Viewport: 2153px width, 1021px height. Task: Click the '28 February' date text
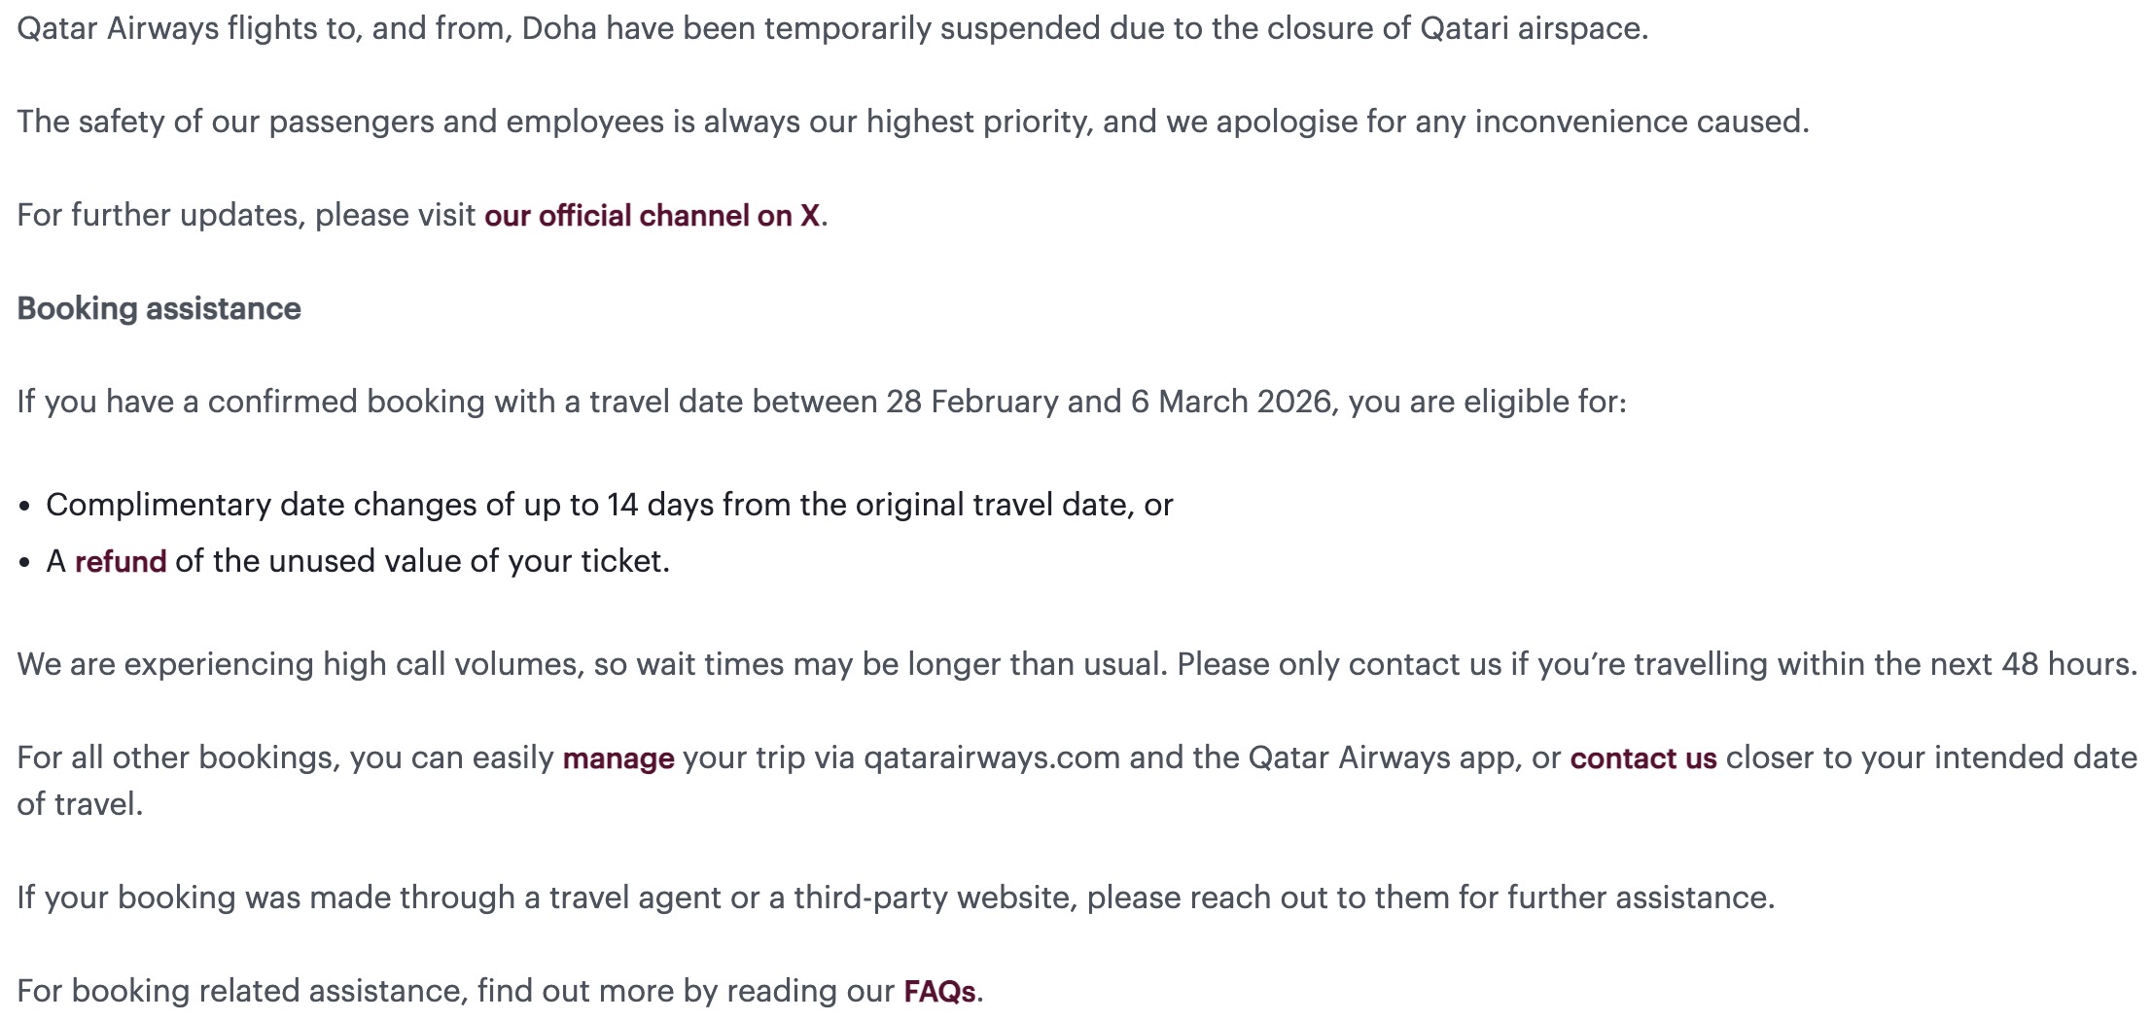971,402
